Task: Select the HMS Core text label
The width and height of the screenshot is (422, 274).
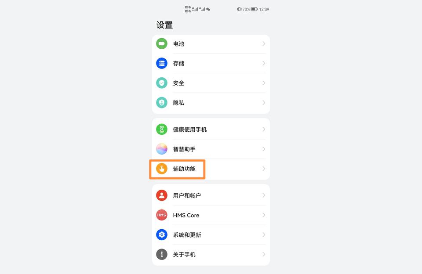Action: [x=186, y=215]
